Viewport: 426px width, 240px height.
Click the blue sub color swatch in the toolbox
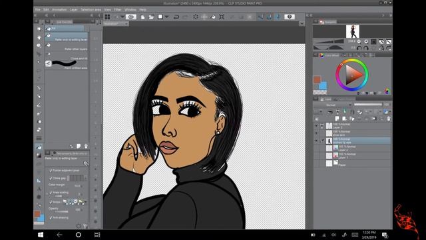pos(41,218)
